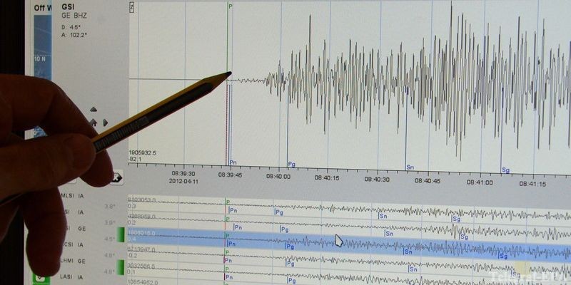Click the GSI station name header

pos(69,6)
